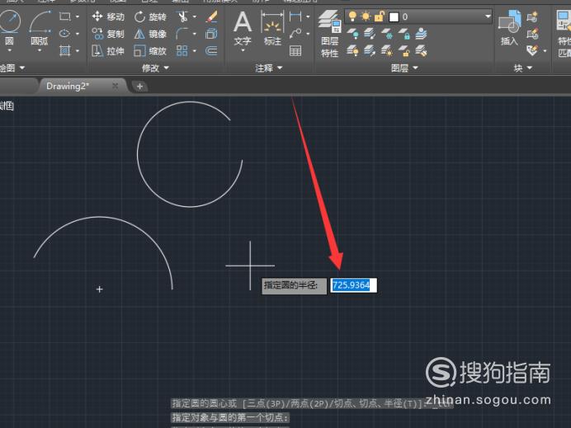Expand the Fillet tool dropdown arrow
Viewport: 571px width, 428px height.
[x=195, y=34]
